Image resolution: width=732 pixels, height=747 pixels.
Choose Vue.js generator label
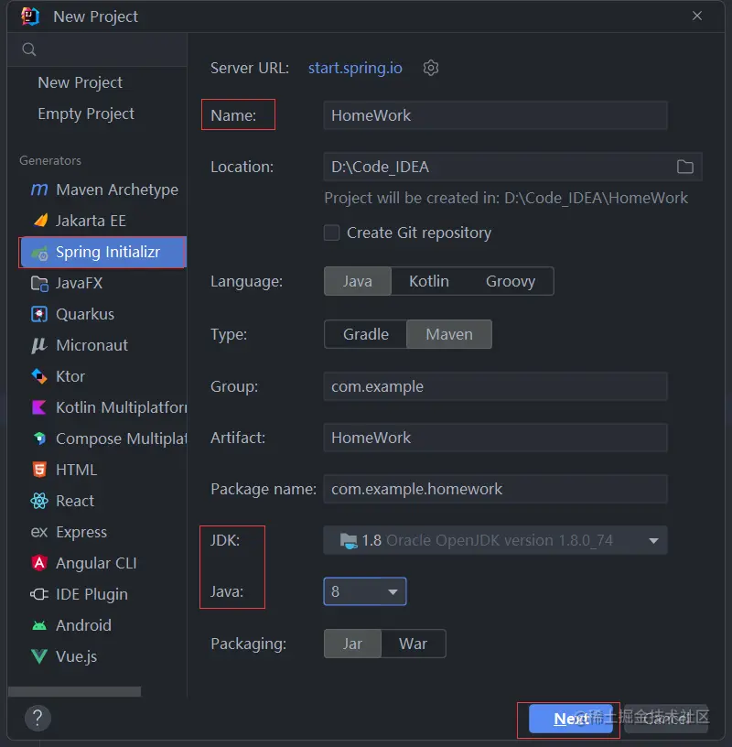coord(77,656)
